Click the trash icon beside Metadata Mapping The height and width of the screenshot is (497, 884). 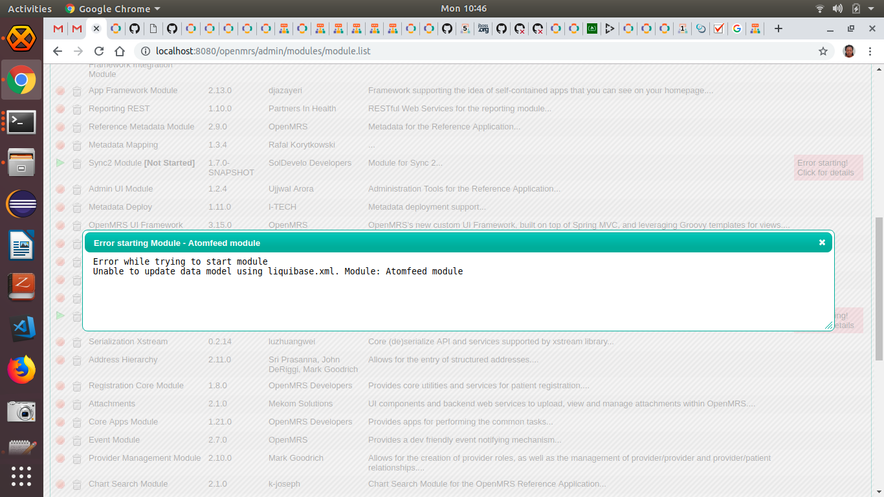click(77, 146)
